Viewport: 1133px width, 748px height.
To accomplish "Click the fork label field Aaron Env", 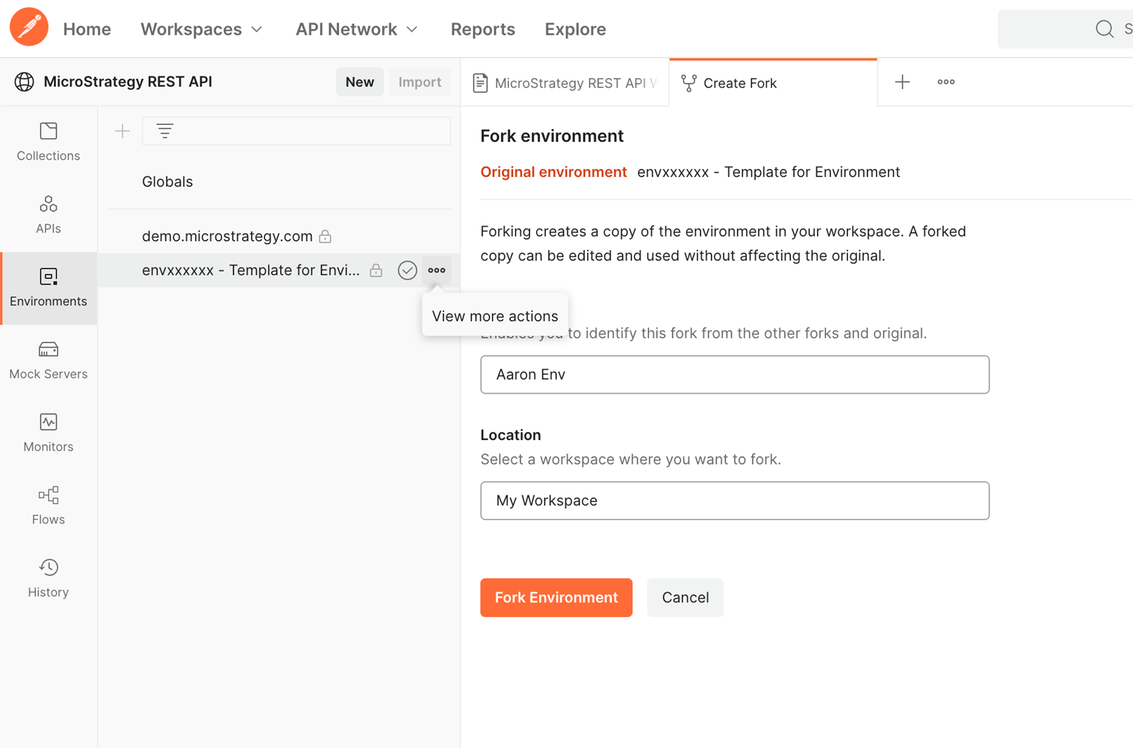I will pos(734,375).
